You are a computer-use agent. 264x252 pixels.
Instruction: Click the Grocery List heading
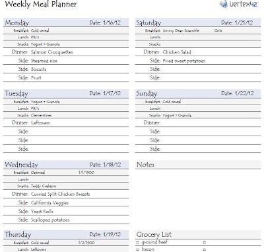coord(154,235)
